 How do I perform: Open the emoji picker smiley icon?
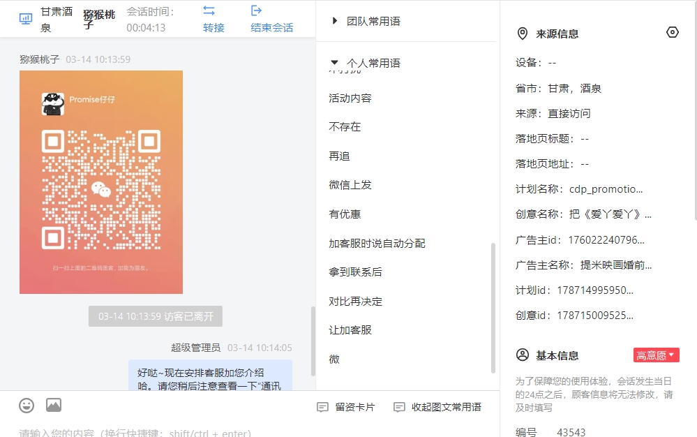(27, 406)
